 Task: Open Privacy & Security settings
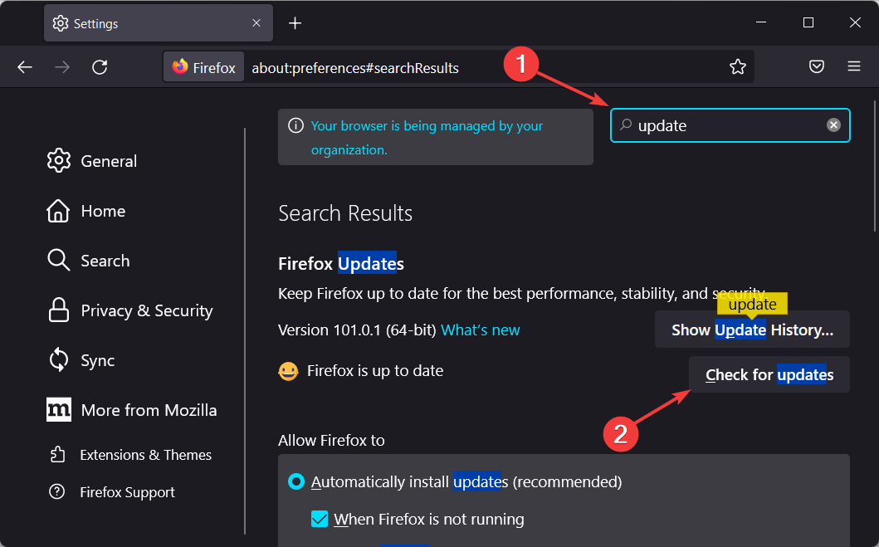click(x=130, y=310)
